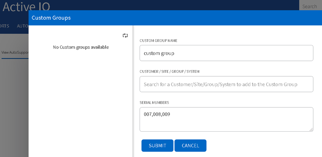
Task: Click inside the Serial Numbers text area
Action: click(226, 119)
